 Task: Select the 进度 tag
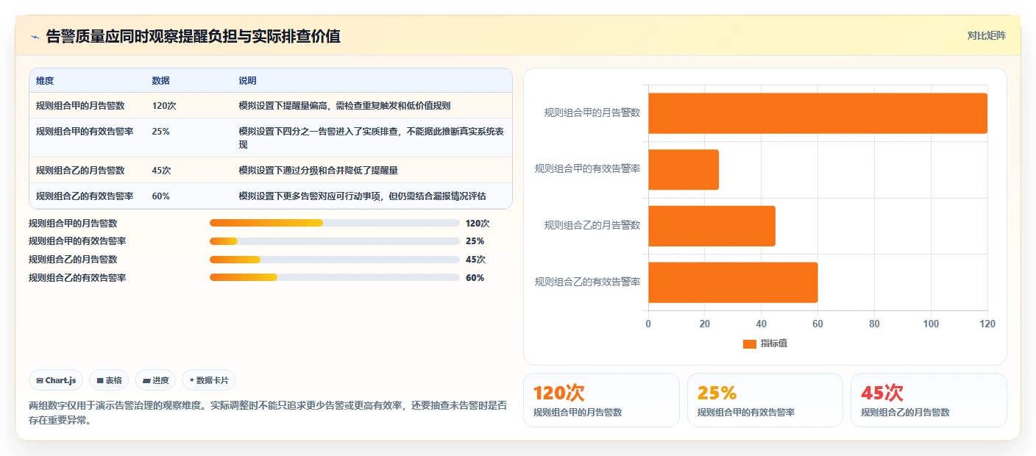155,380
